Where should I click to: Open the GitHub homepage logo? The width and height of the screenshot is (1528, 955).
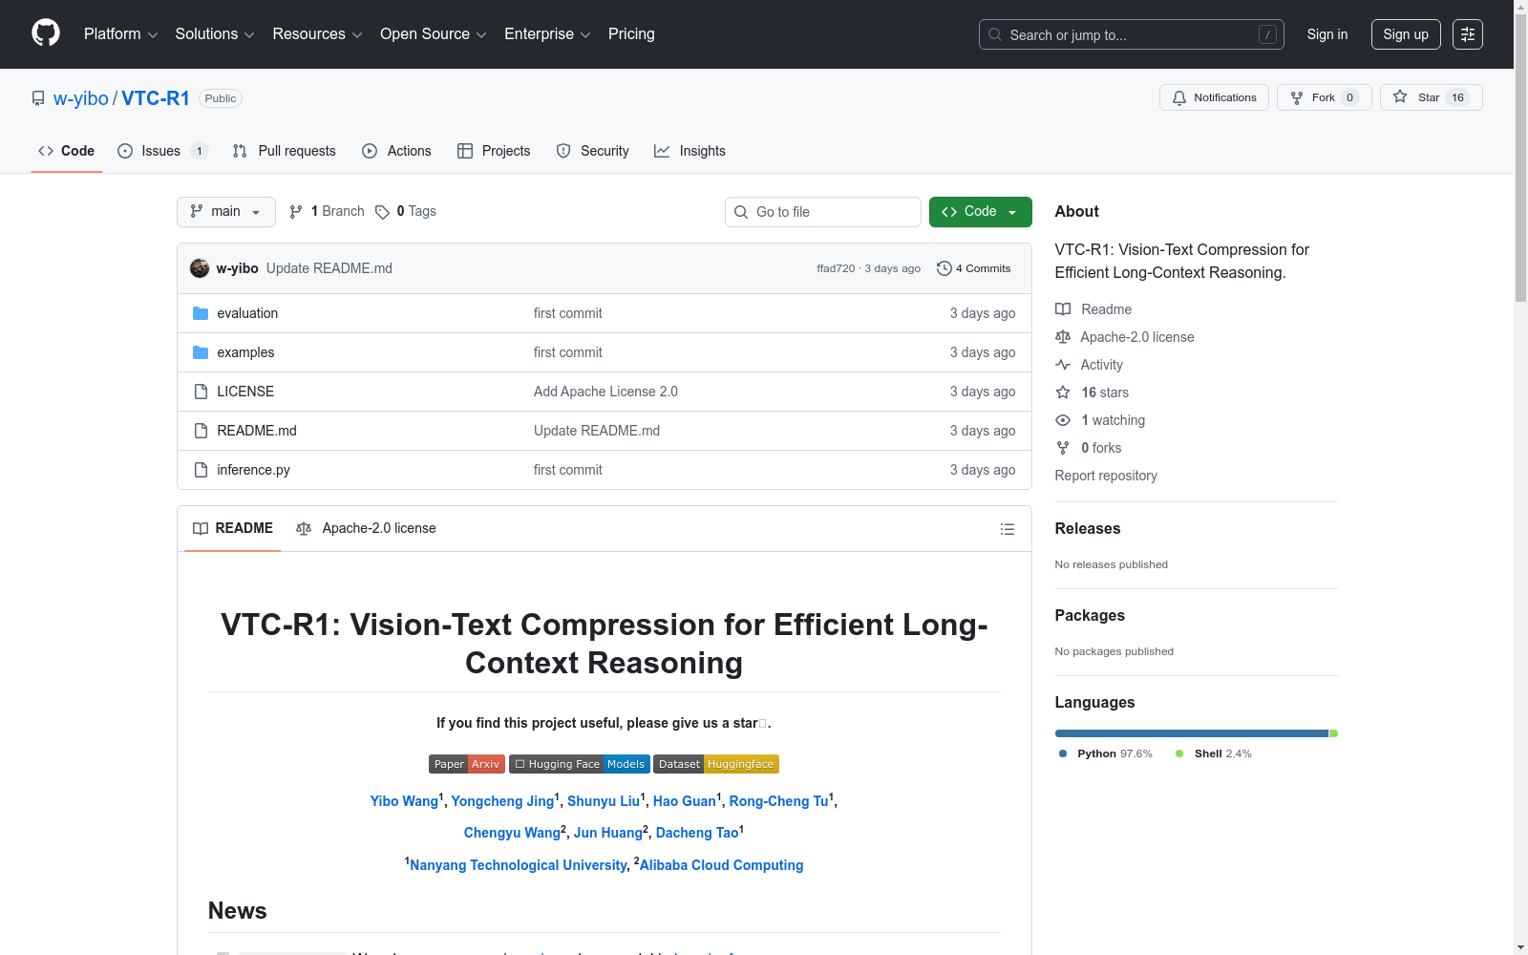[x=46, y=33]
